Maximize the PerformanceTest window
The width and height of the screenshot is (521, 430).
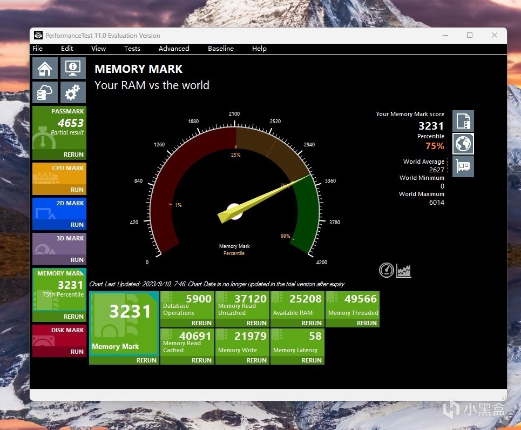tap(470, 35)
